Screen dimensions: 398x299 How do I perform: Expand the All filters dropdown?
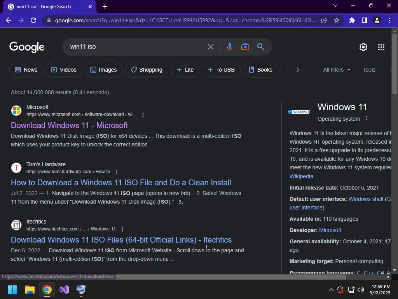[337, 70]
